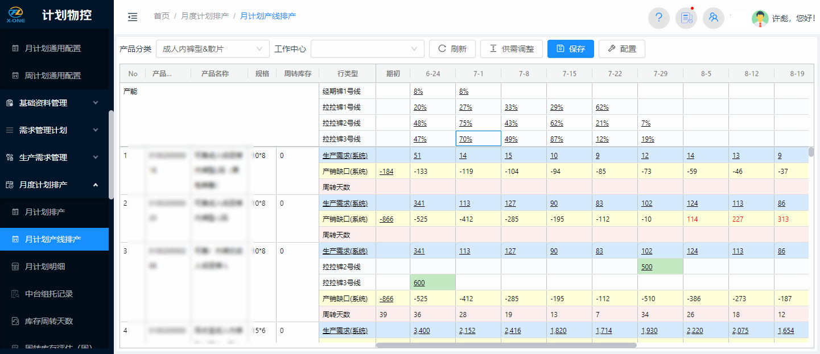The height and width of the screenshot is (354, 820).
Task: Select 月计划排产 in the sidebar
Action: [x=45, y=212]
